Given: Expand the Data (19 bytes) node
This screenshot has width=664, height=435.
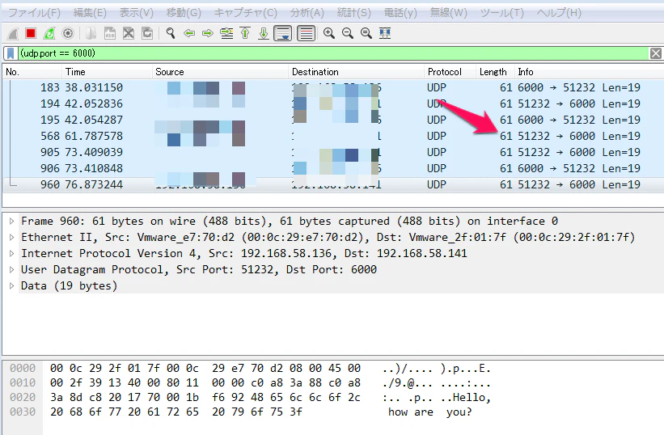Looking at the screenshot, I should 12,285.
